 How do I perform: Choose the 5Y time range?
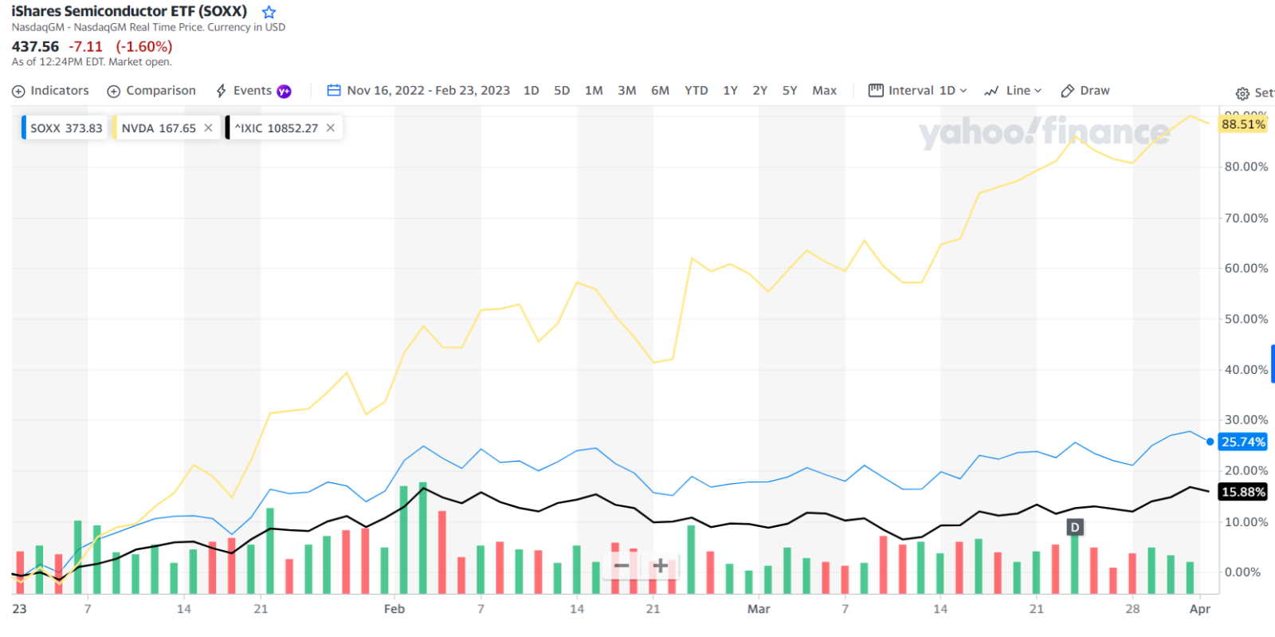tap(789, 91)
